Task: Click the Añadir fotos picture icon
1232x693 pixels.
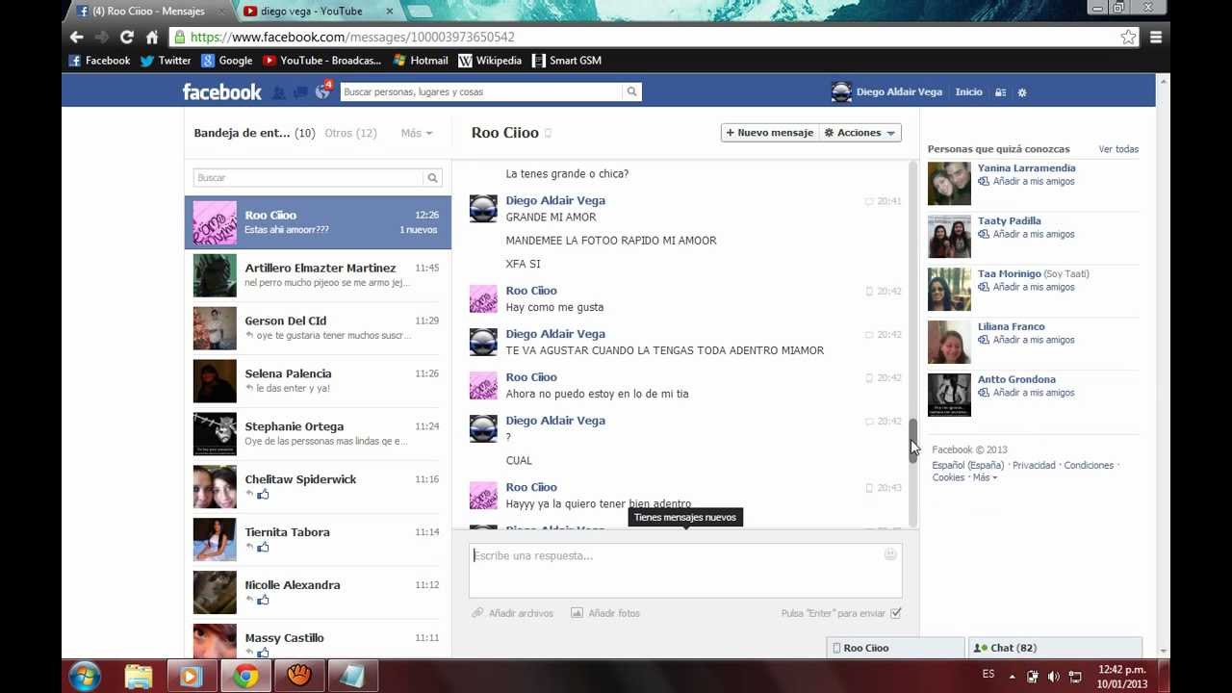Action: 577,613
